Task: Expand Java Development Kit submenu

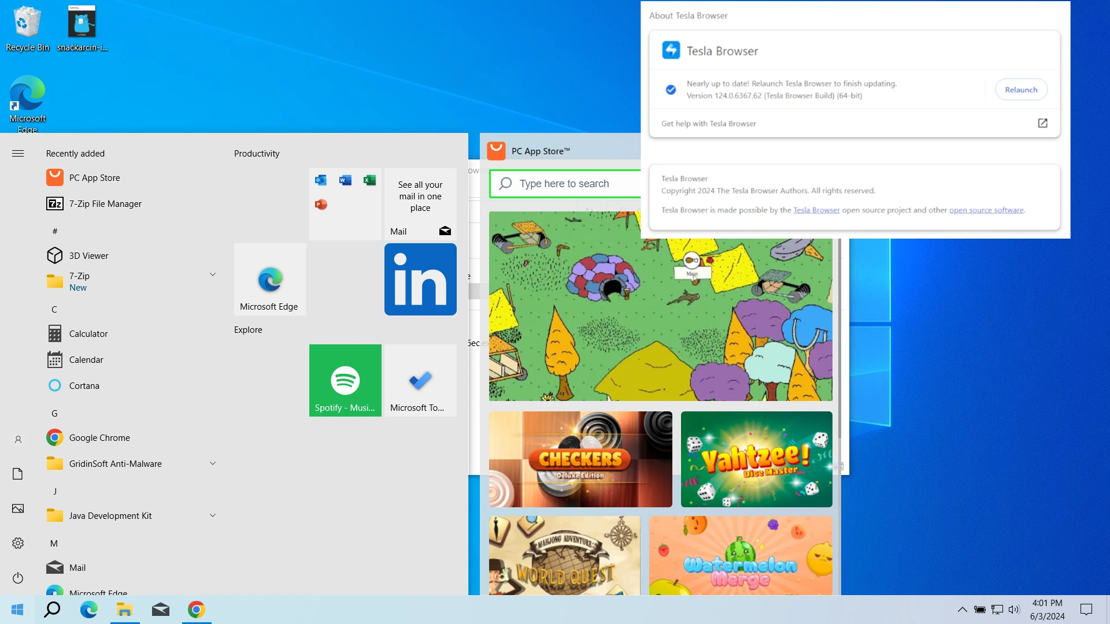Action: tap(213, 515)
